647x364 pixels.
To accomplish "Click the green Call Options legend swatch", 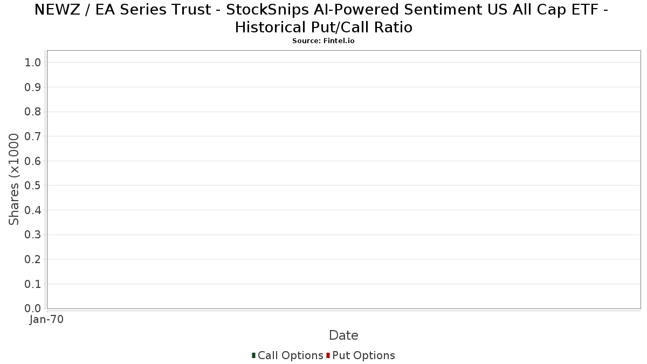I will (x=253, y=355).
